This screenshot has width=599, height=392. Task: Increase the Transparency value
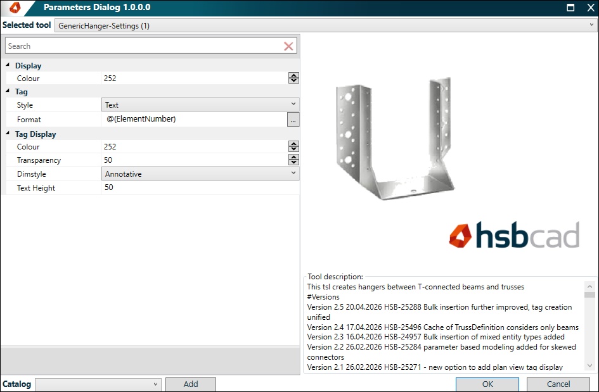pyautogui.click(x=293, y=157)
